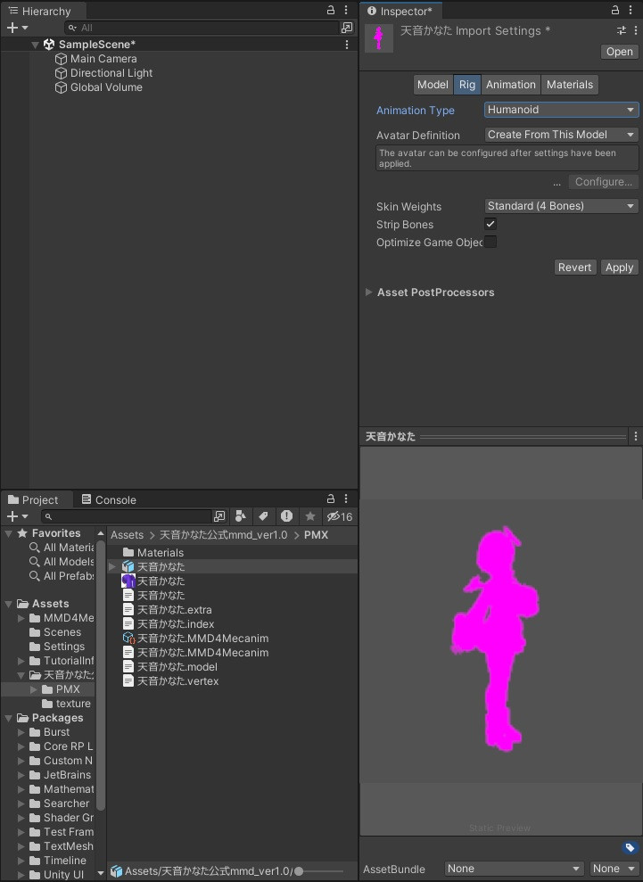Click Assets in breadcrumb path

tap(128, 534)
